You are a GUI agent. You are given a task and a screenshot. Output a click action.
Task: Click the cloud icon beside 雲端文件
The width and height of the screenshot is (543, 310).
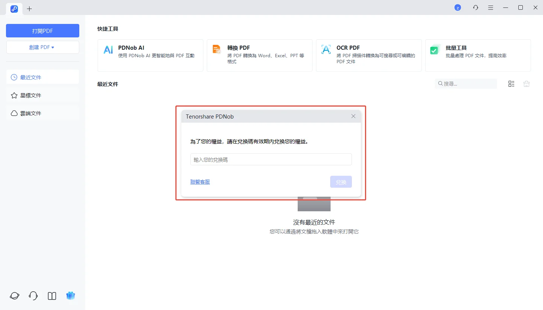click(14, 113)
